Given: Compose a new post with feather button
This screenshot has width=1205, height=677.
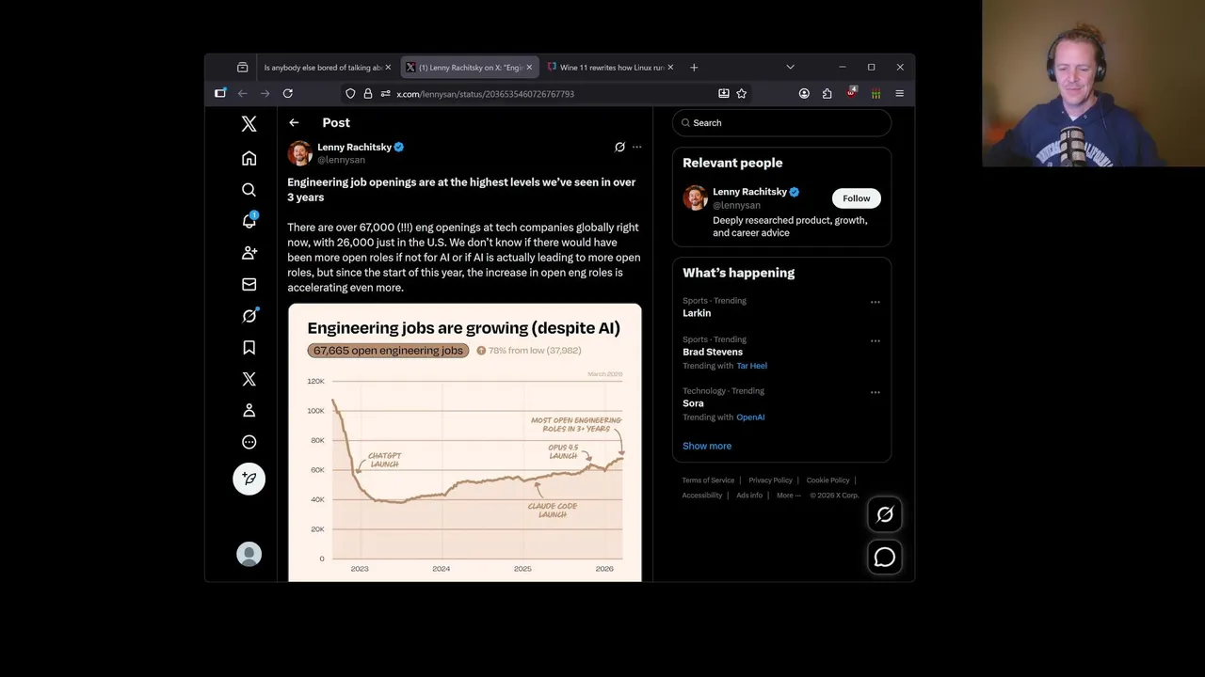Looking at the screenshot, I should (249, 479).
